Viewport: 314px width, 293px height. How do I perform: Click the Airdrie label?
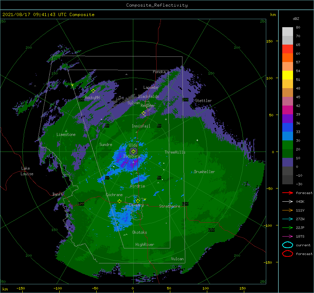[x=137, y=186]
